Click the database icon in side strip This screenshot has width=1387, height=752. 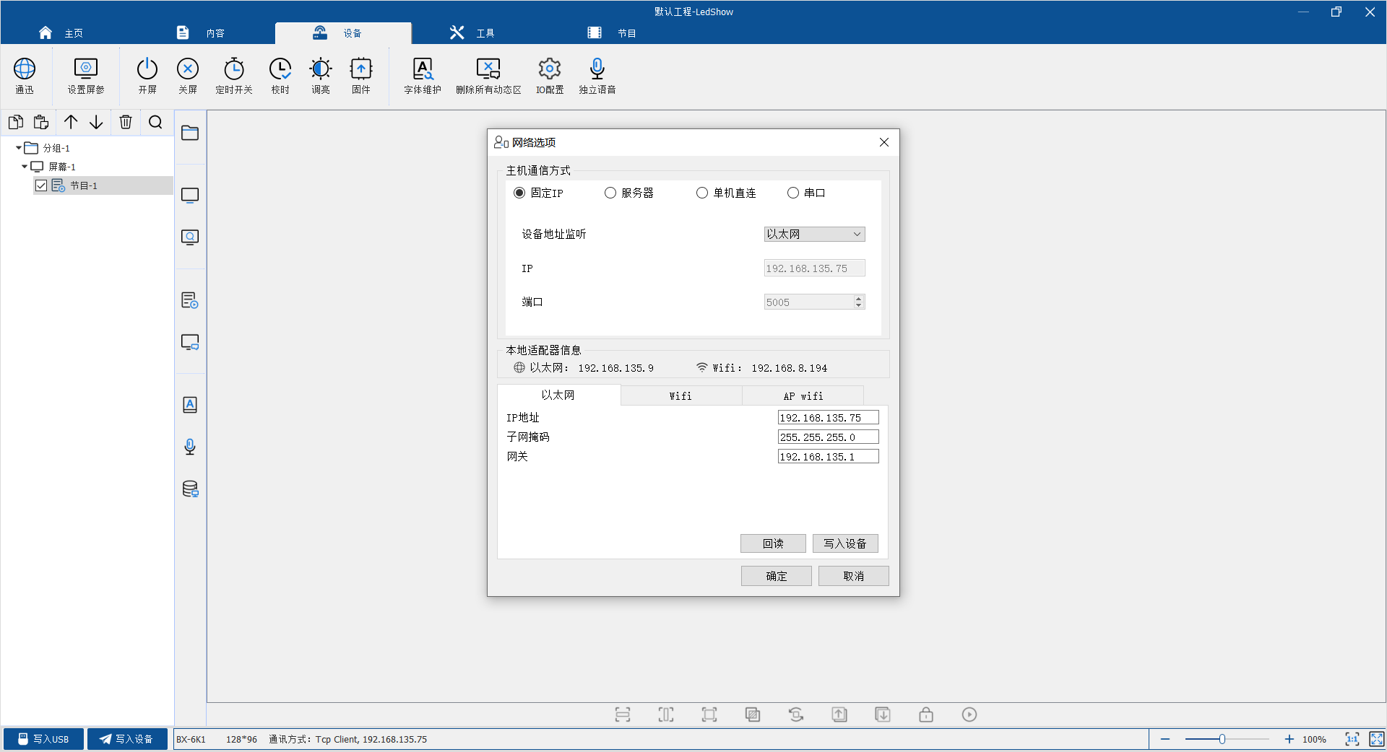190,489
